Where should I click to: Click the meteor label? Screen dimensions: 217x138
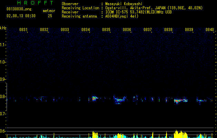49,11
